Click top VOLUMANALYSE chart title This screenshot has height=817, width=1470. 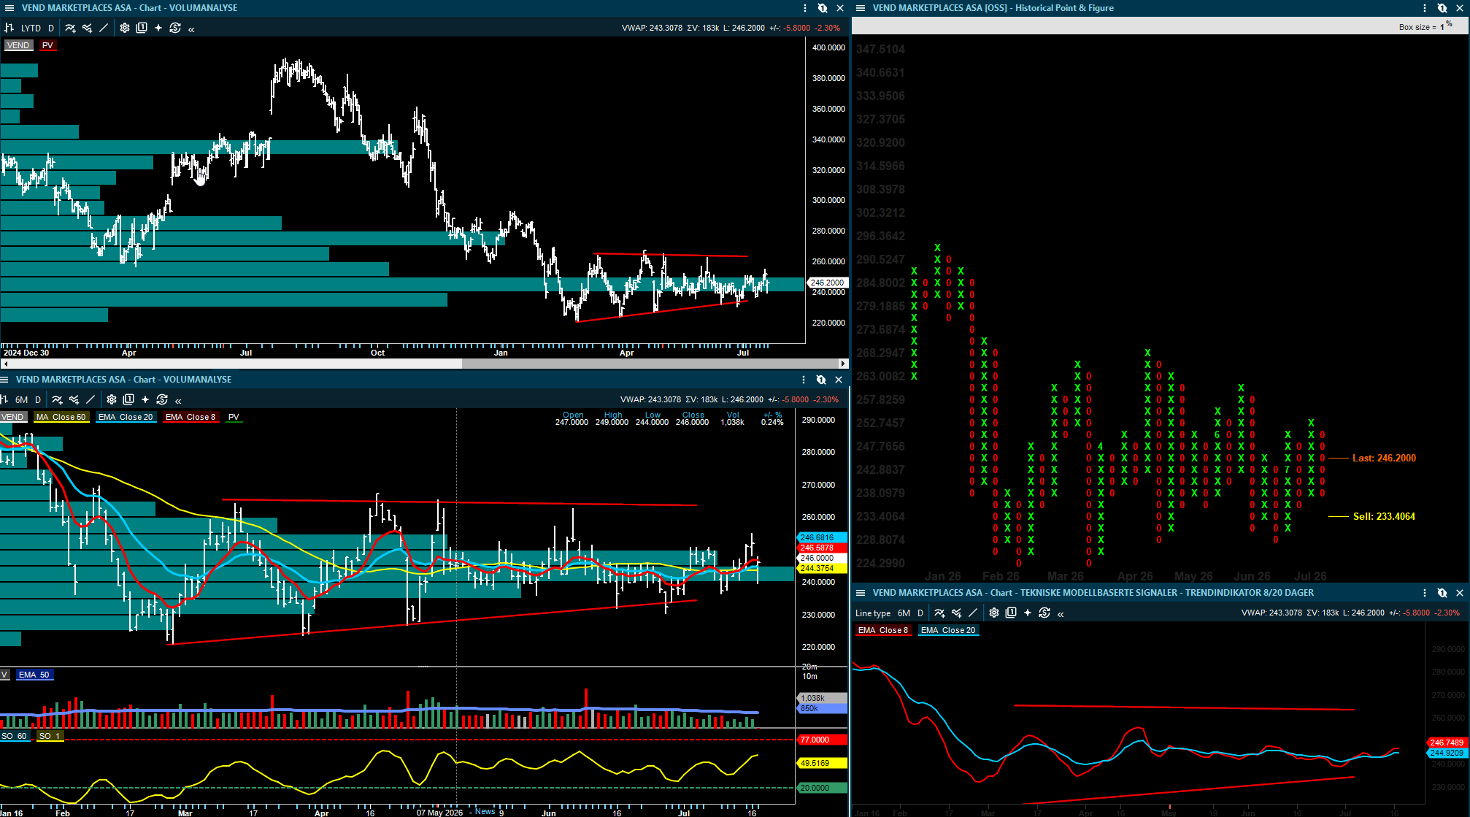tap(130, 8)
